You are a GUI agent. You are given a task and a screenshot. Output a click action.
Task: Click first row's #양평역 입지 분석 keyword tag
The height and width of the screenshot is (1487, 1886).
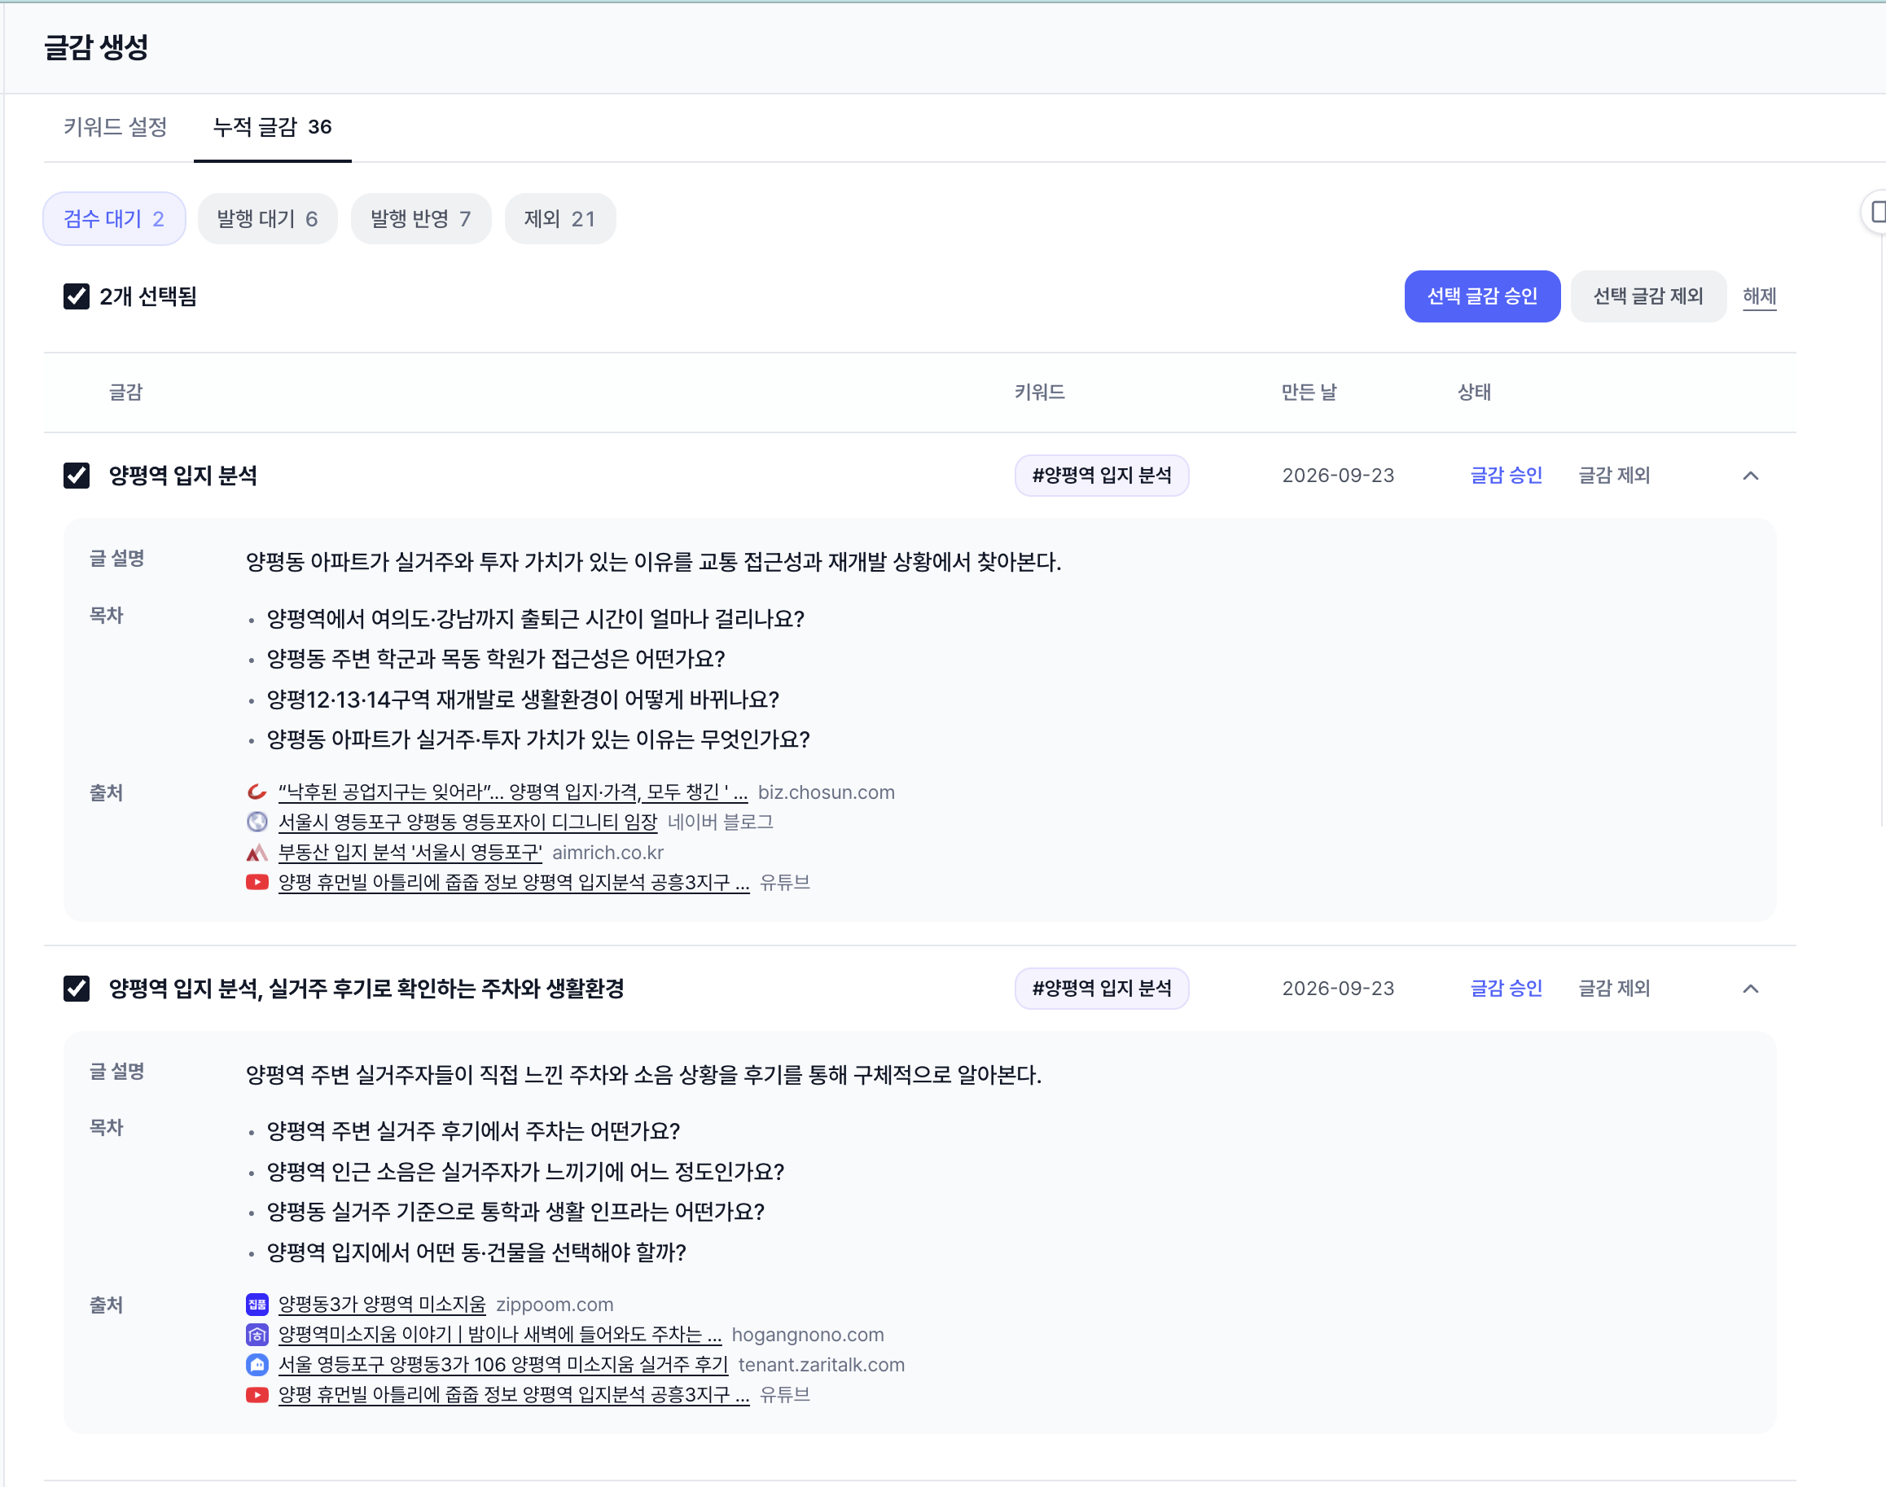pyautogui.click(x=1102, y=476)
